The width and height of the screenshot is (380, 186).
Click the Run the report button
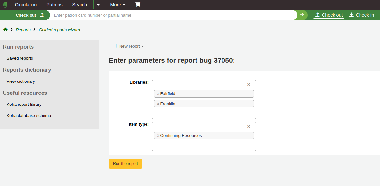click(125, 164)
